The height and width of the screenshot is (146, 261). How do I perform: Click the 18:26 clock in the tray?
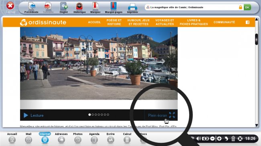coord(250,138)
